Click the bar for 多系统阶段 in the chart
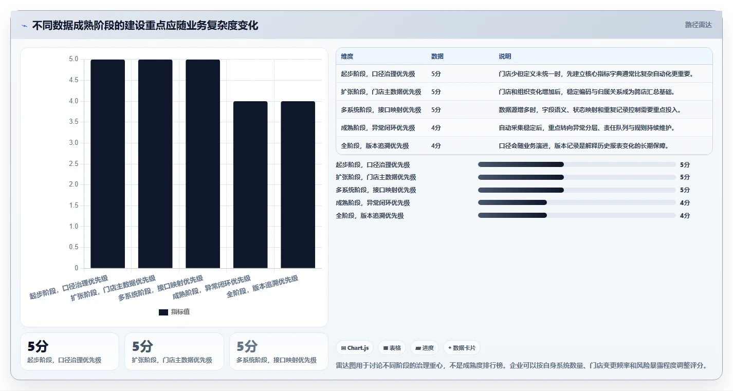The image size is (733, 391). pos(203,164)
